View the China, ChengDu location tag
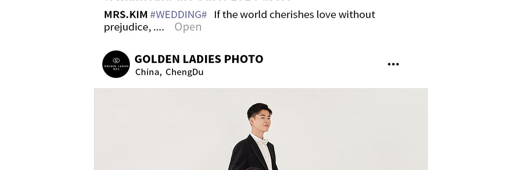The height and width of the screenshot is (170, 522). pos(169,72)
